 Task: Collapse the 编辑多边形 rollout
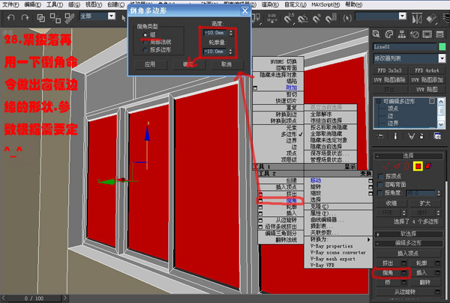pyautogui.click(x=408, y=243)
